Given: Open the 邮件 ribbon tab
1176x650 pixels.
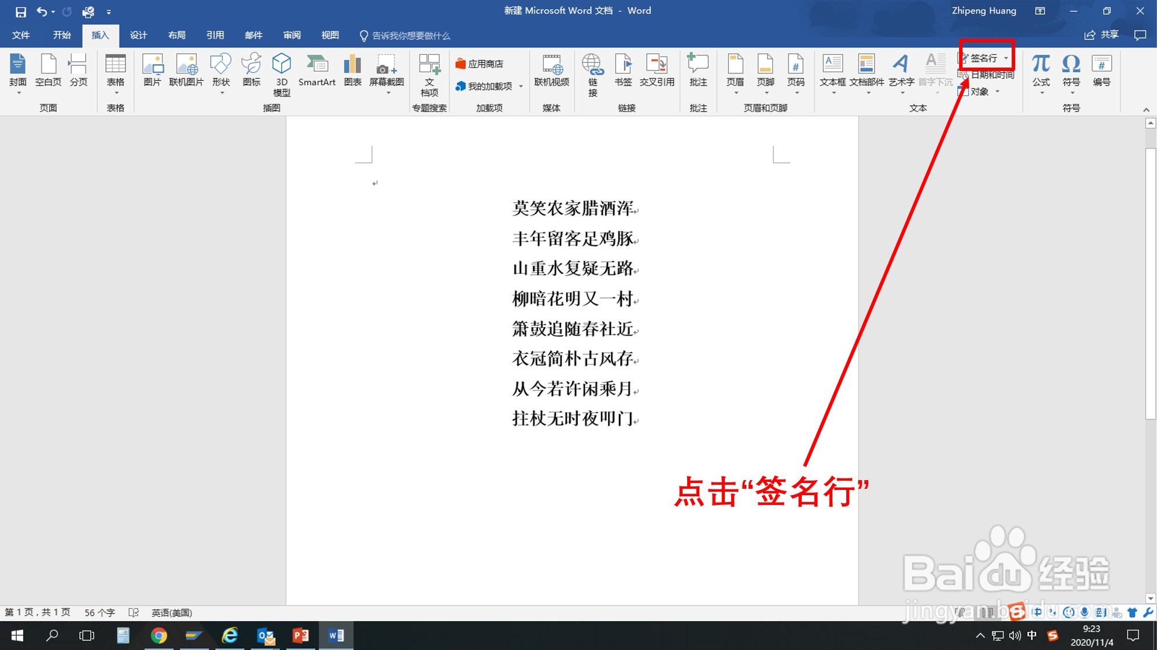Looking at the screenshot, I should pos(253,35).
